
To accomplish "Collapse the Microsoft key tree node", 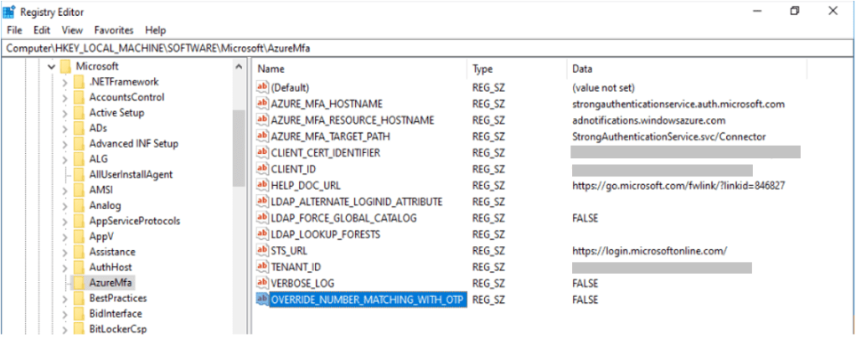I will tap(51, 66).
